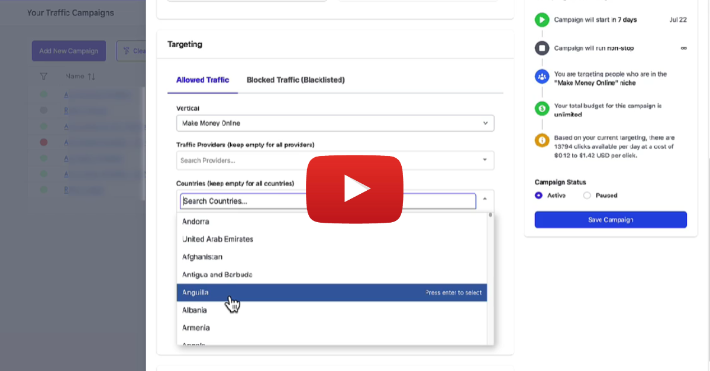Click the filter funnel icon above the campaign list

[43, 76]
